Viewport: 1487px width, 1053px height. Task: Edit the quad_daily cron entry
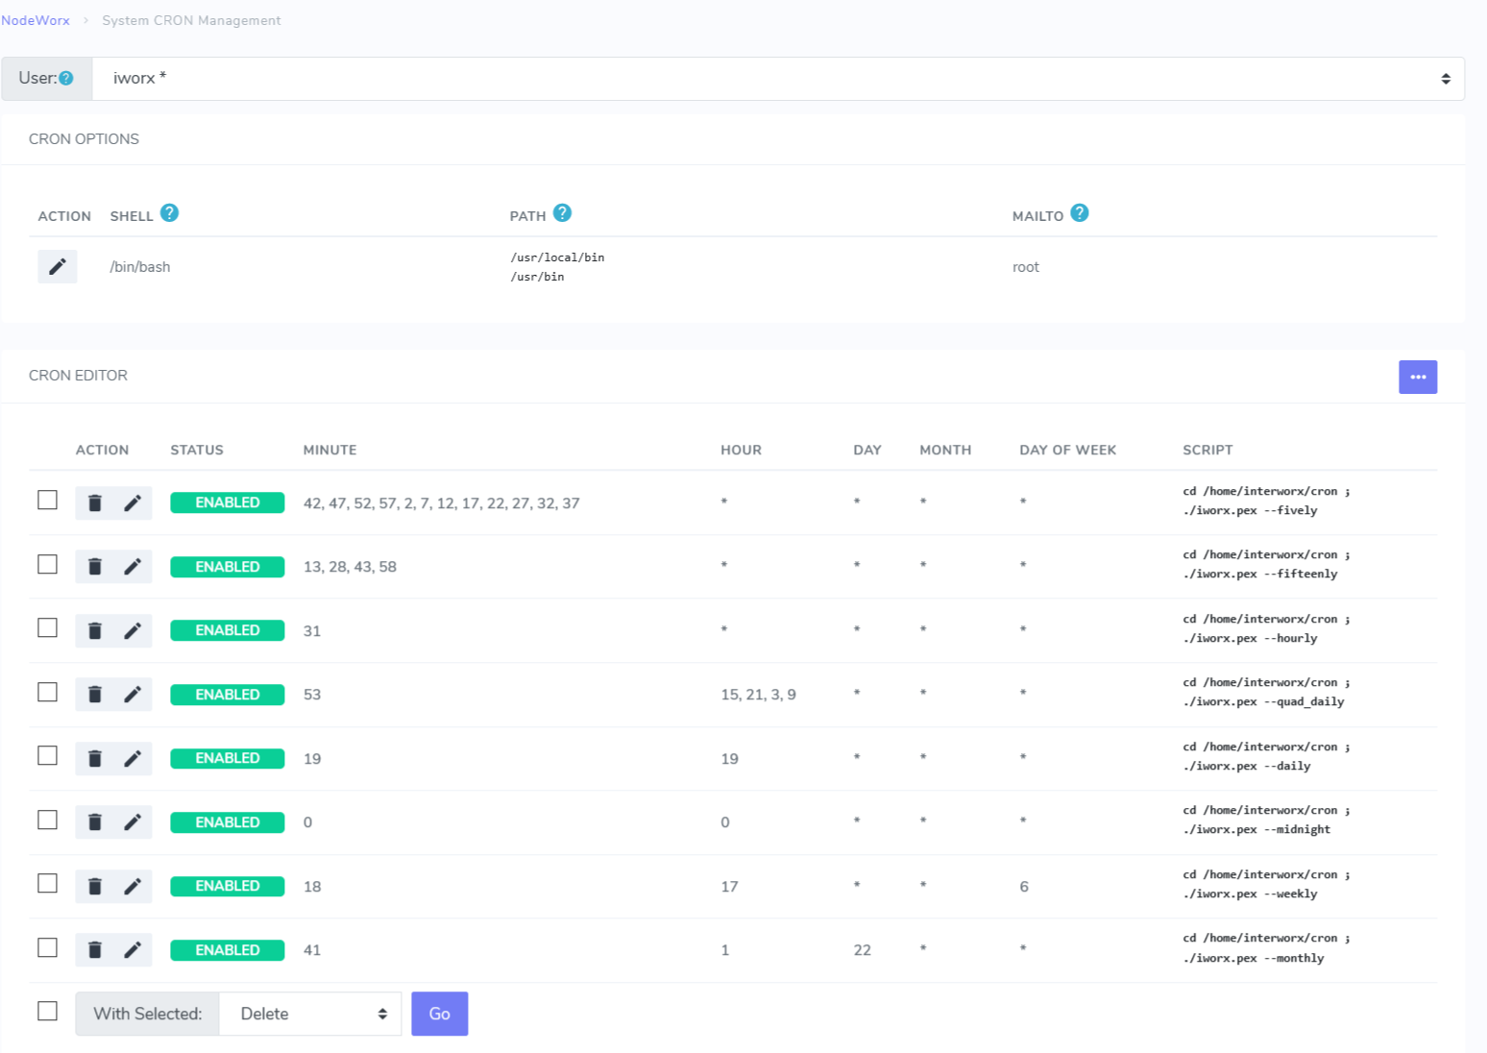134,694
